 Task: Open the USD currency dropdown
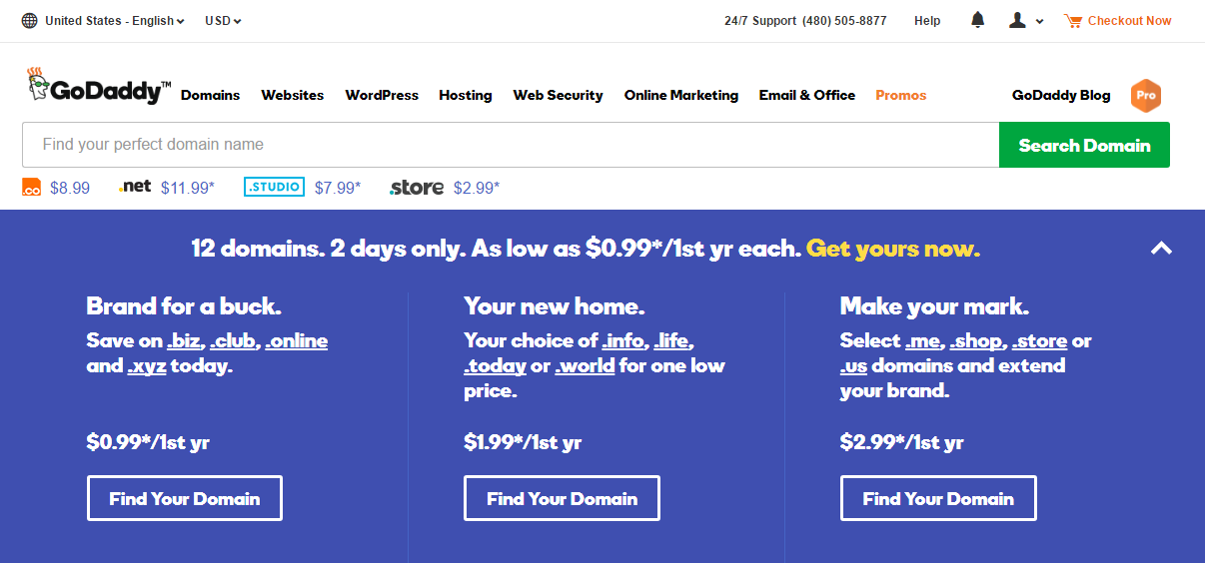223,21
